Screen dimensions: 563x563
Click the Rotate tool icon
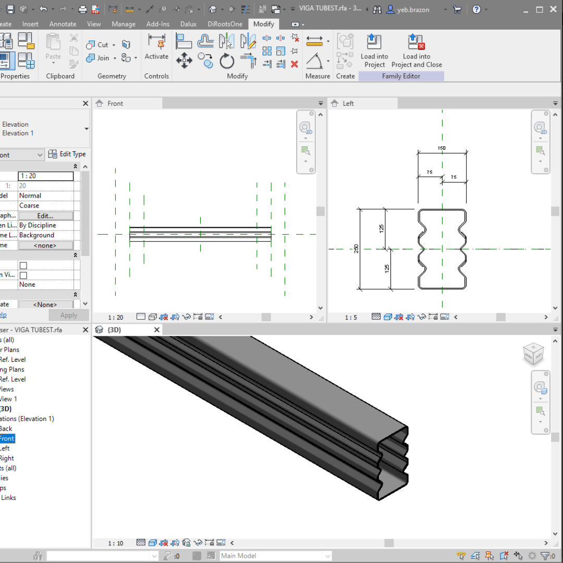pyautogui.click(x=227, y=61)
